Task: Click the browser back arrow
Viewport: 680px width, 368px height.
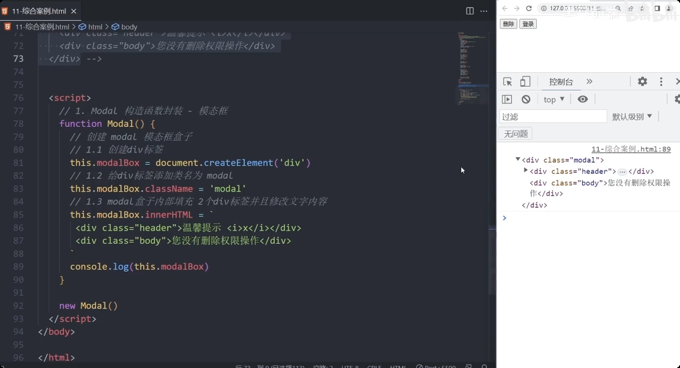Action: tap(504, 8)
